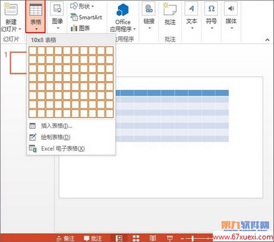Toggle Notes (备注) in status bar

coord(66,238)
